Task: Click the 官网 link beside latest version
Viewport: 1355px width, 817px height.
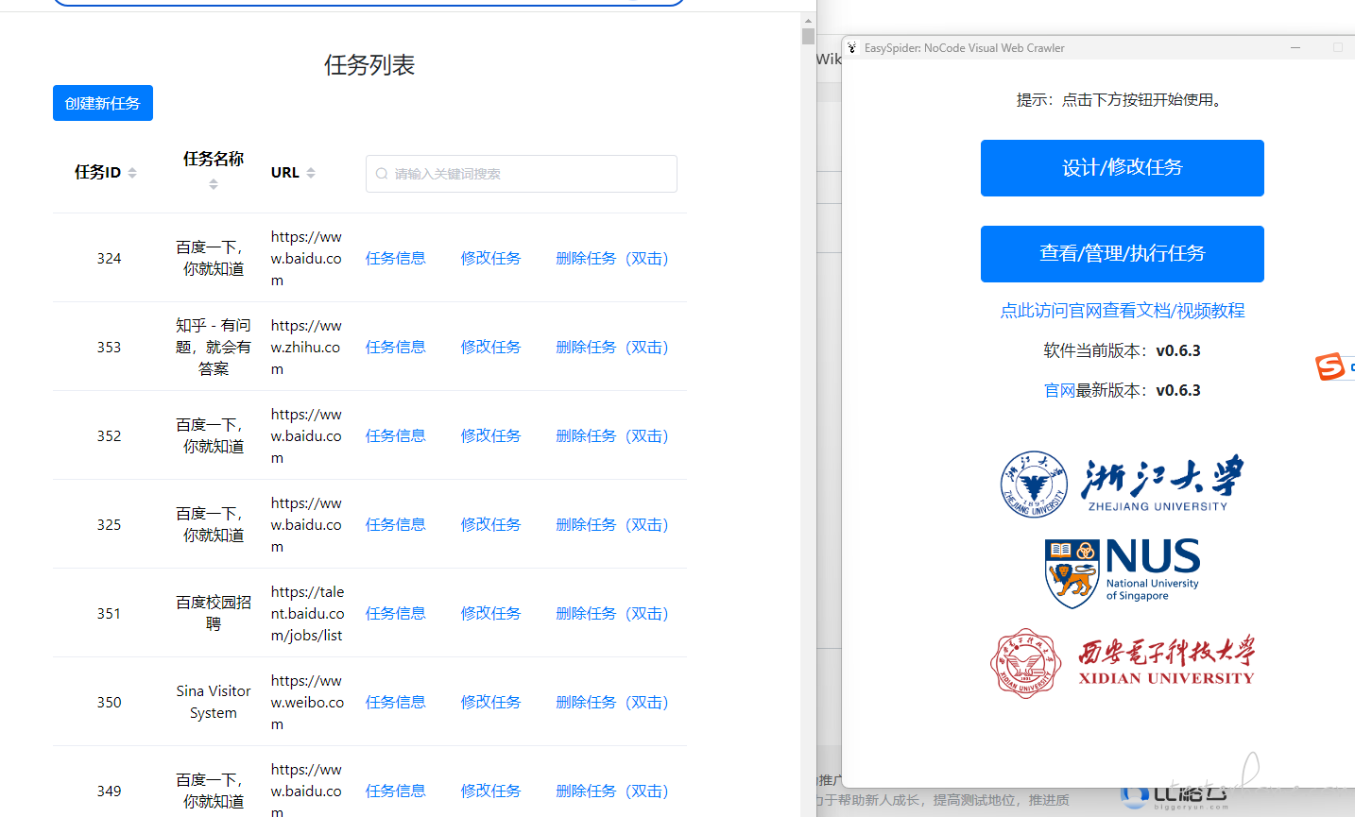Action: point(1059,390)
